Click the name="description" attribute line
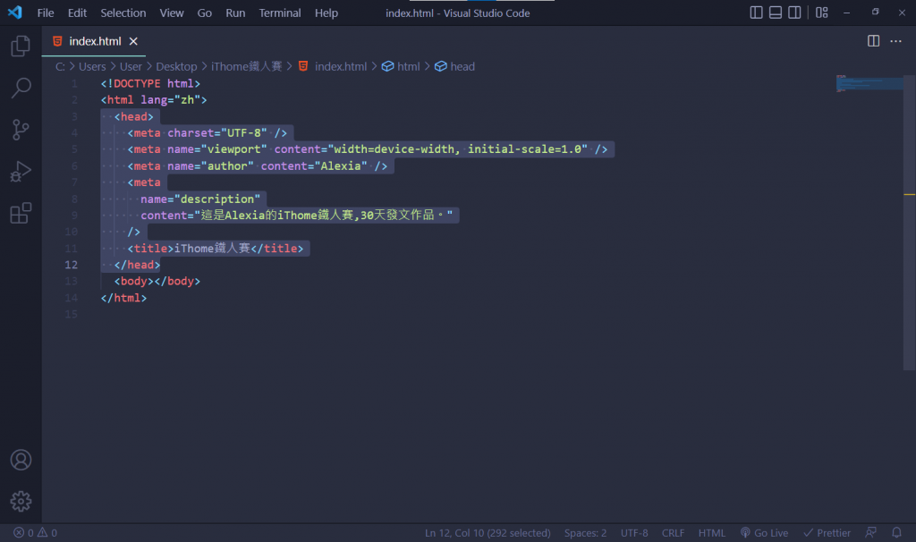 (200, 199)
